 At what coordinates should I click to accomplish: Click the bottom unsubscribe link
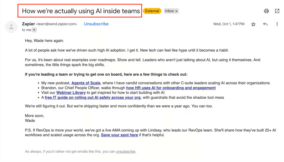point(125,151)
